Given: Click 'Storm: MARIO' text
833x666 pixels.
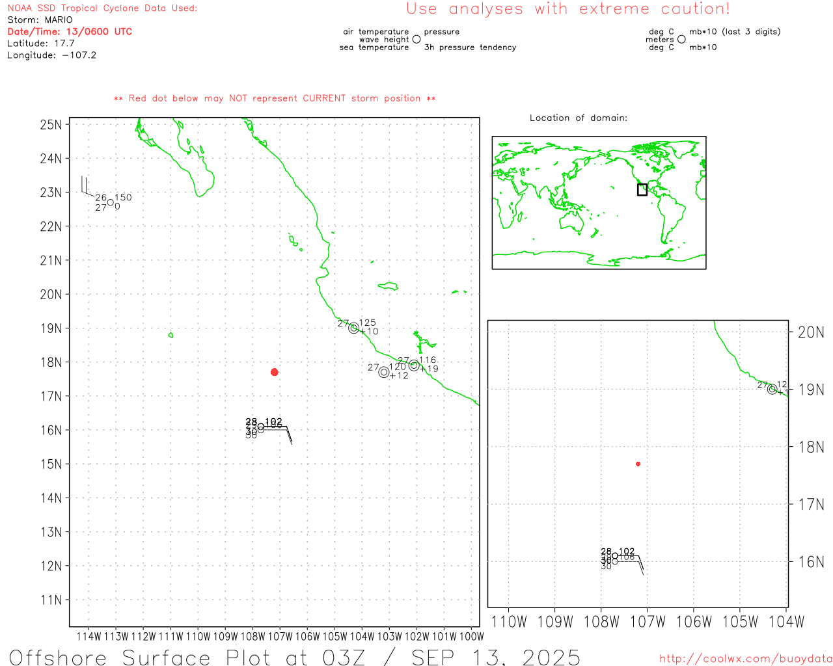Looking at the screenshot, I should (x=40, y=20).
